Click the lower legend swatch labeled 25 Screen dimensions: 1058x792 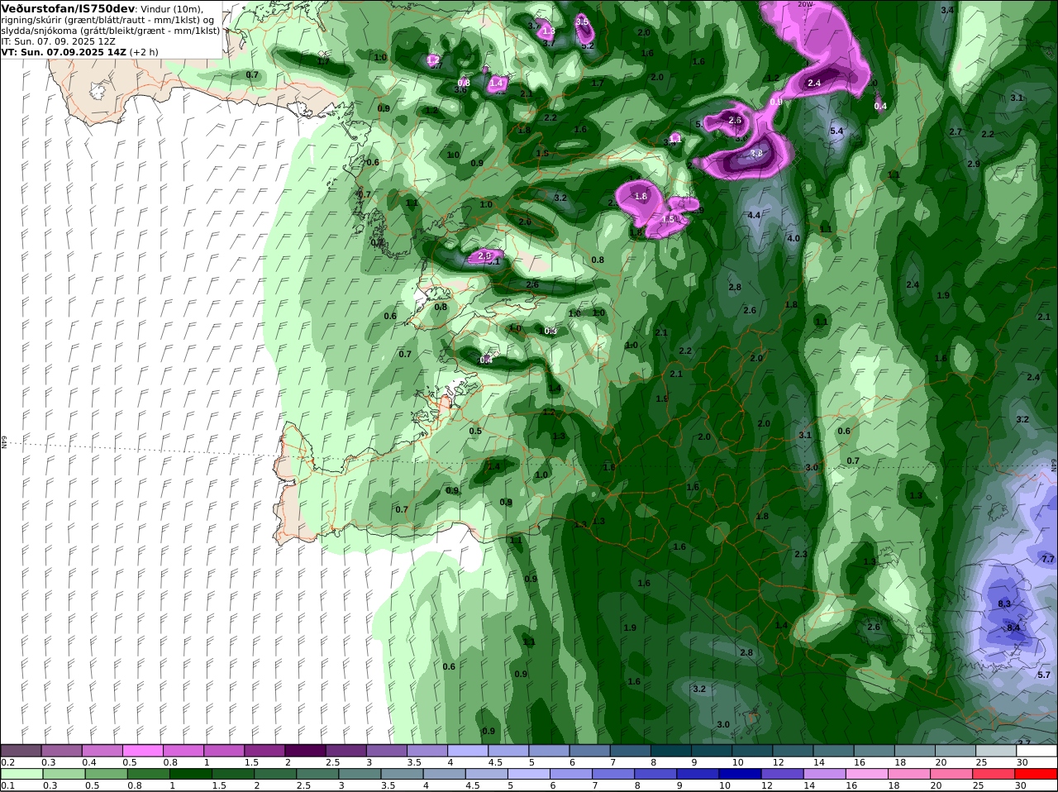(x=994, y=774)
